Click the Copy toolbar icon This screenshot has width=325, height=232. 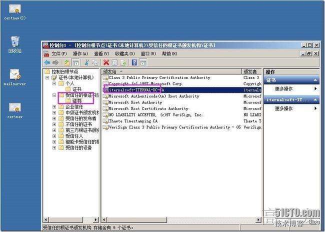coord(95,62)
